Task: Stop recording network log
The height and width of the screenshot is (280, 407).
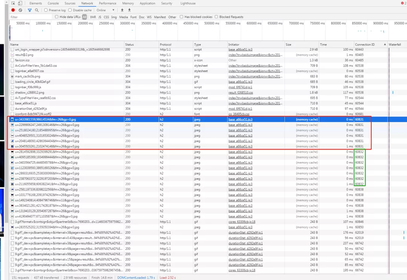Action: (x=13, y=10)
